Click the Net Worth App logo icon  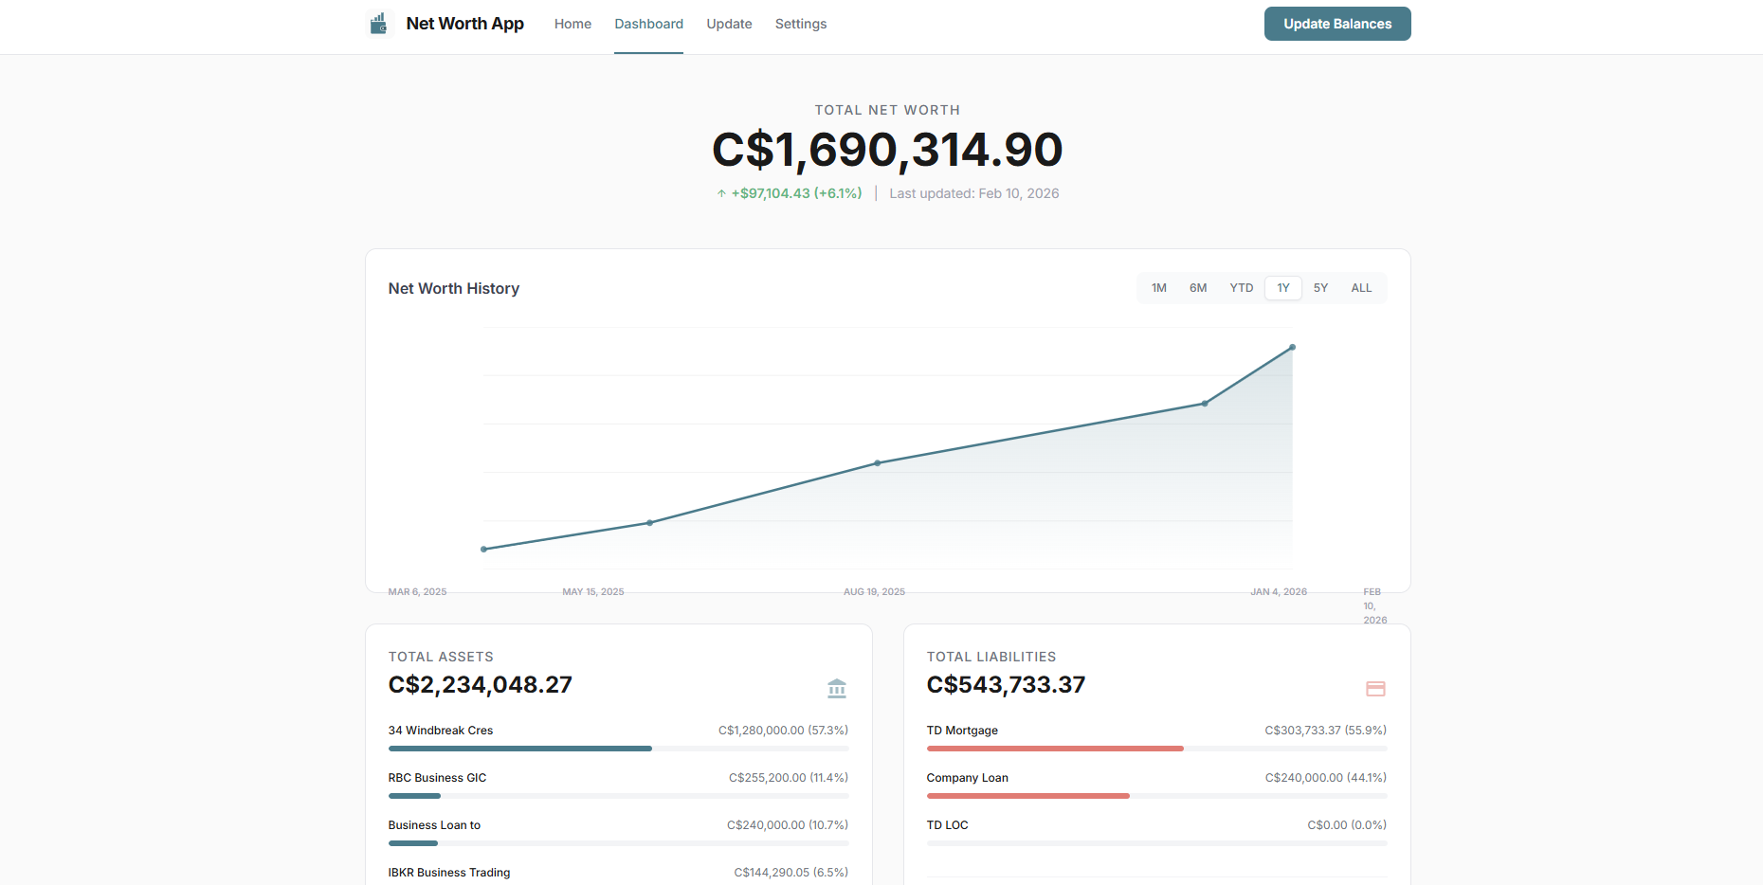379,23
